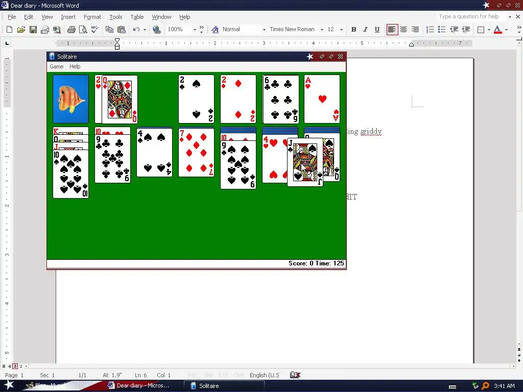The width and height of the screenshot is (523, 392).
Task: Click the 3:41 AM taskbar clock
Action: tap(504, 386)
